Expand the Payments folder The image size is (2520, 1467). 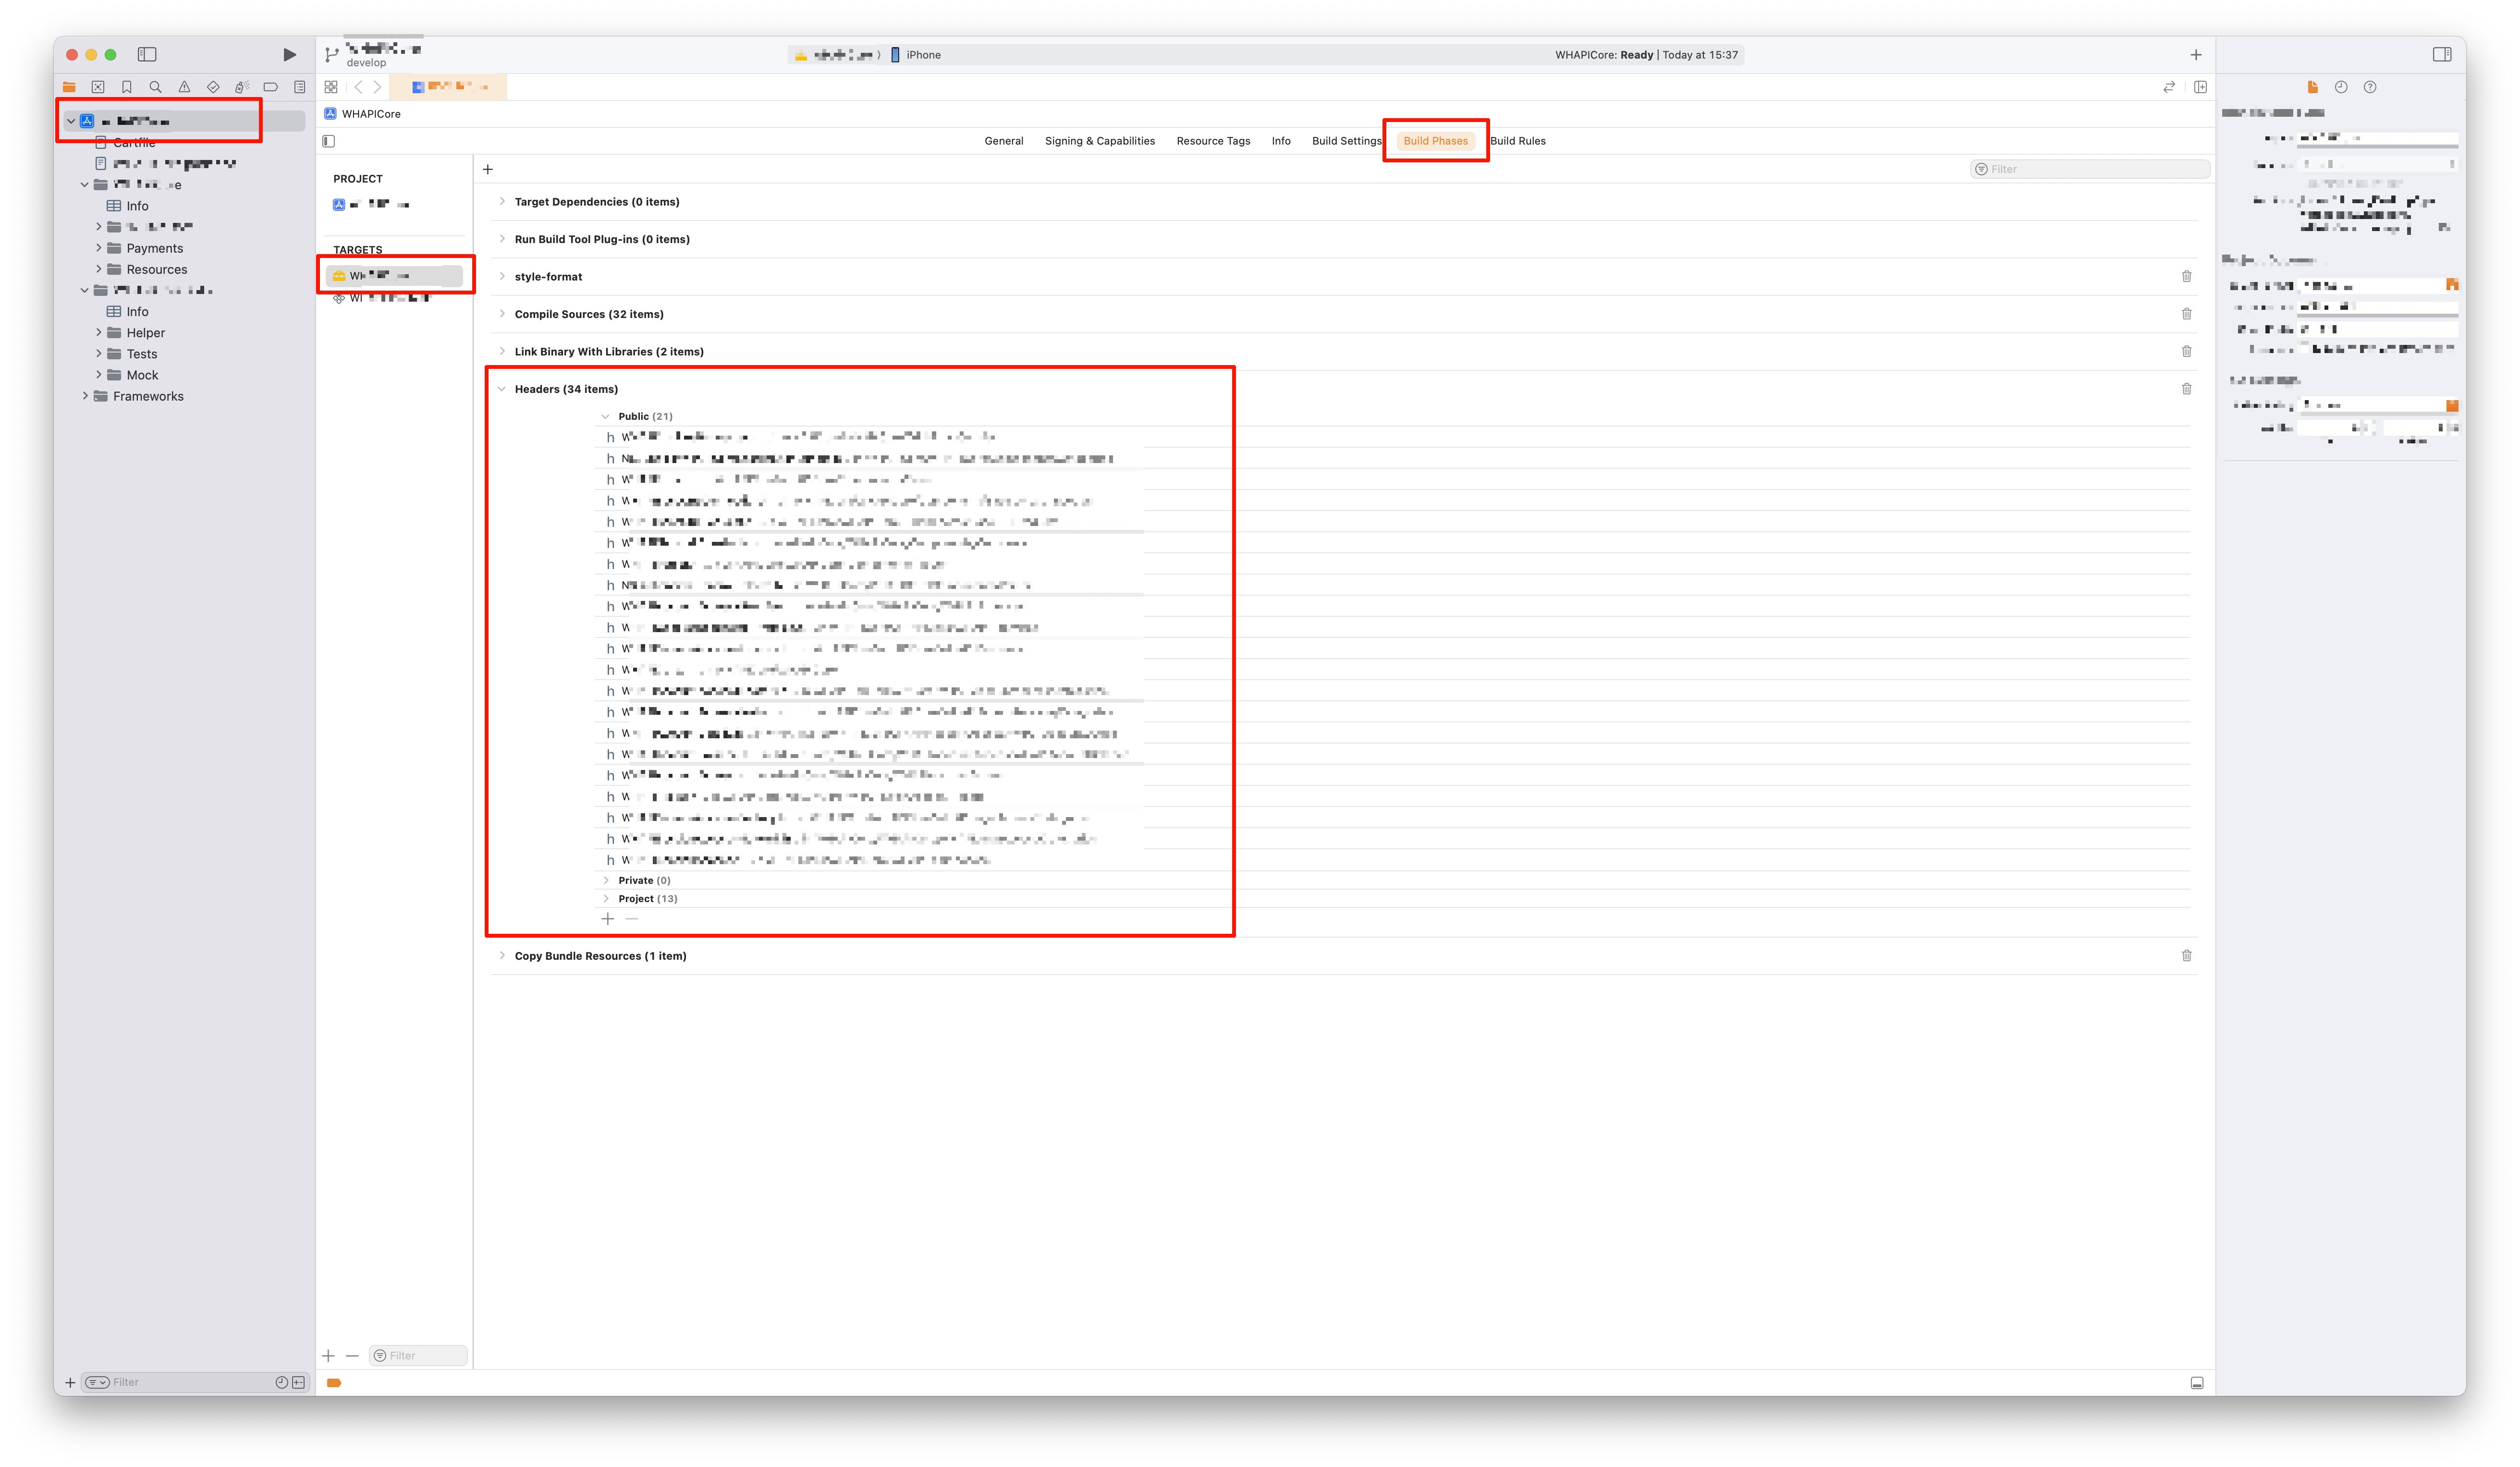point(99,248)
